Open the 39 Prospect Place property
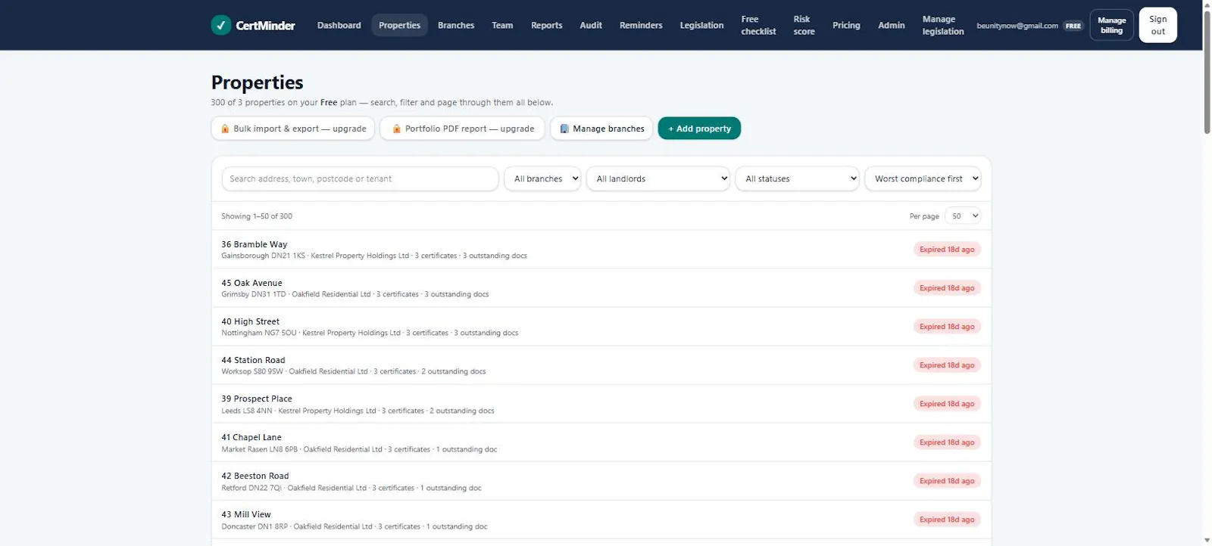The width and height of the screenshot is (1212, 546). tap(601, 404)
